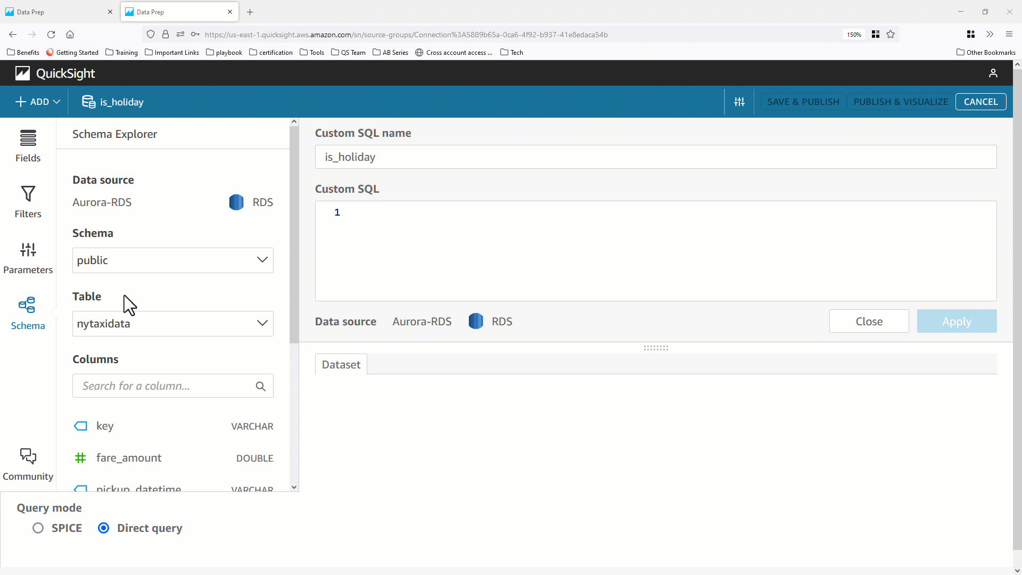1022x575 pixels.
Task: Open the Fields panel
Action: click(x=28, y=145)
